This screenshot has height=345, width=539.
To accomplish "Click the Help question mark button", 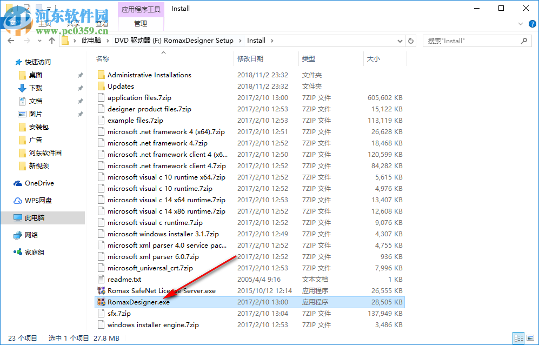I will tap(533, 24).
